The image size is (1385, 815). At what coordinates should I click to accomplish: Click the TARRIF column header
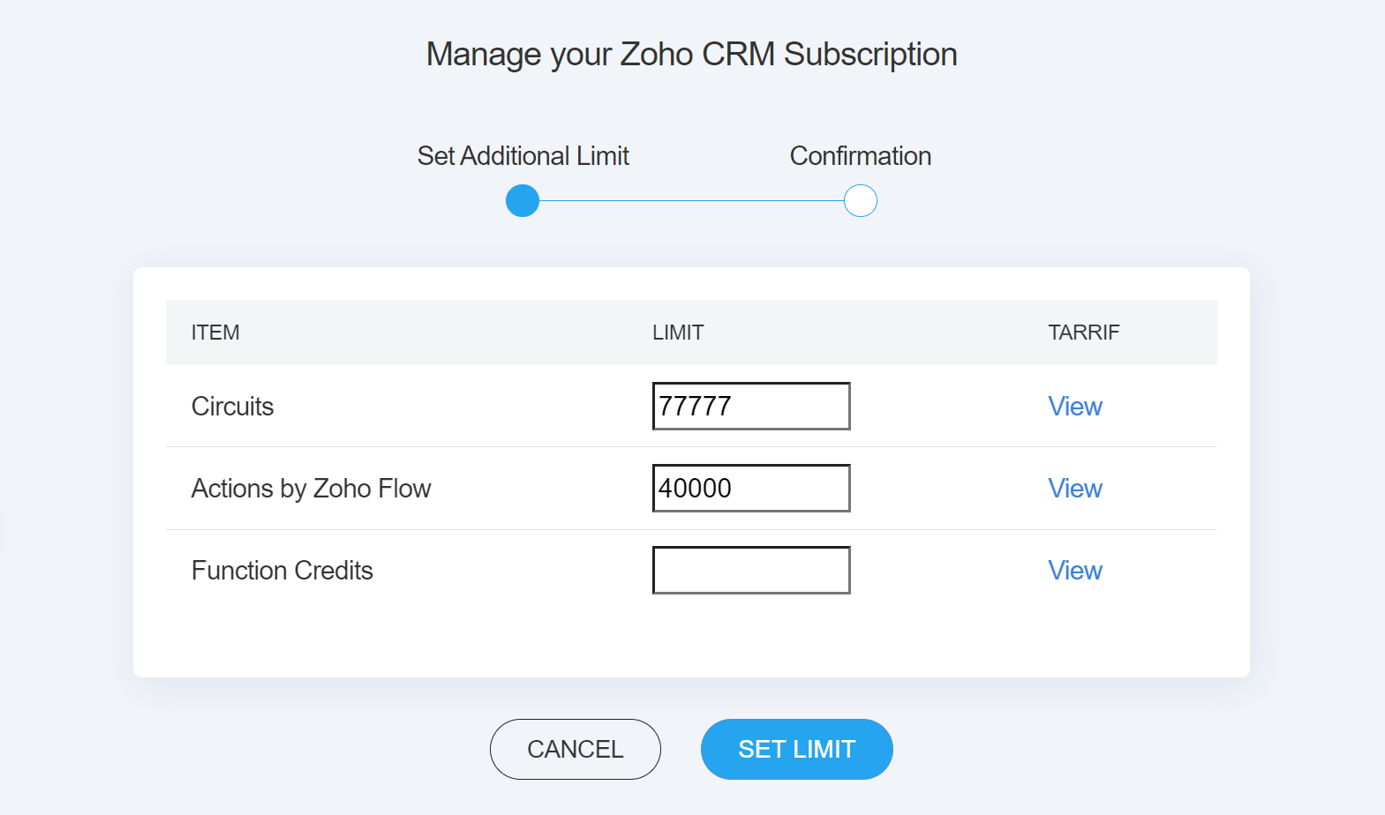[1083, 333]
